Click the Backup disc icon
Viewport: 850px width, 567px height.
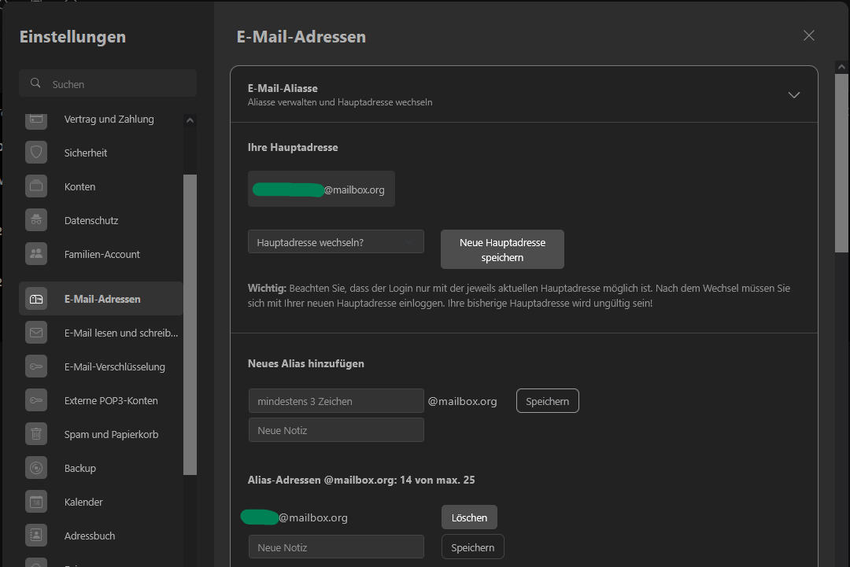click(x=36, y=468)
